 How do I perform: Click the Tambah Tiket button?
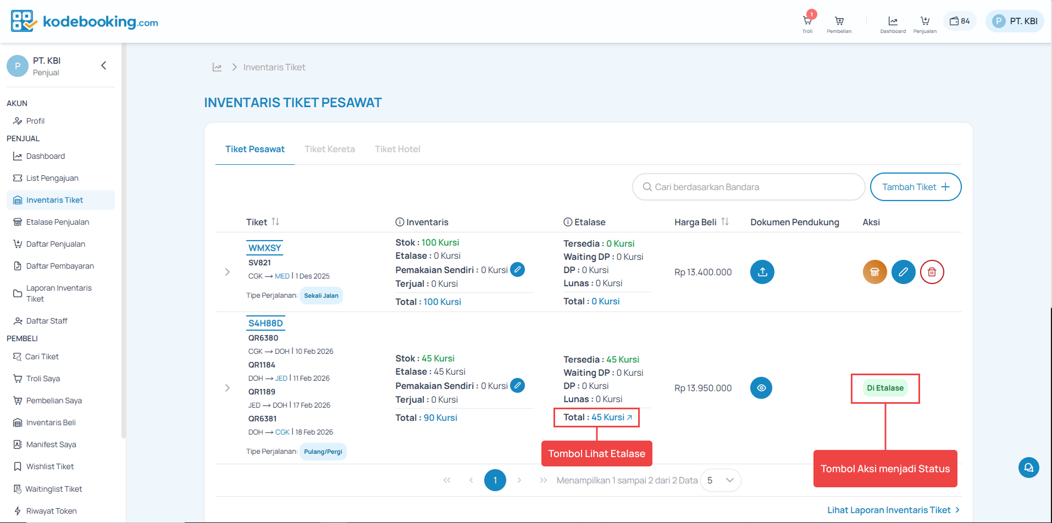[x=915, y=187]
